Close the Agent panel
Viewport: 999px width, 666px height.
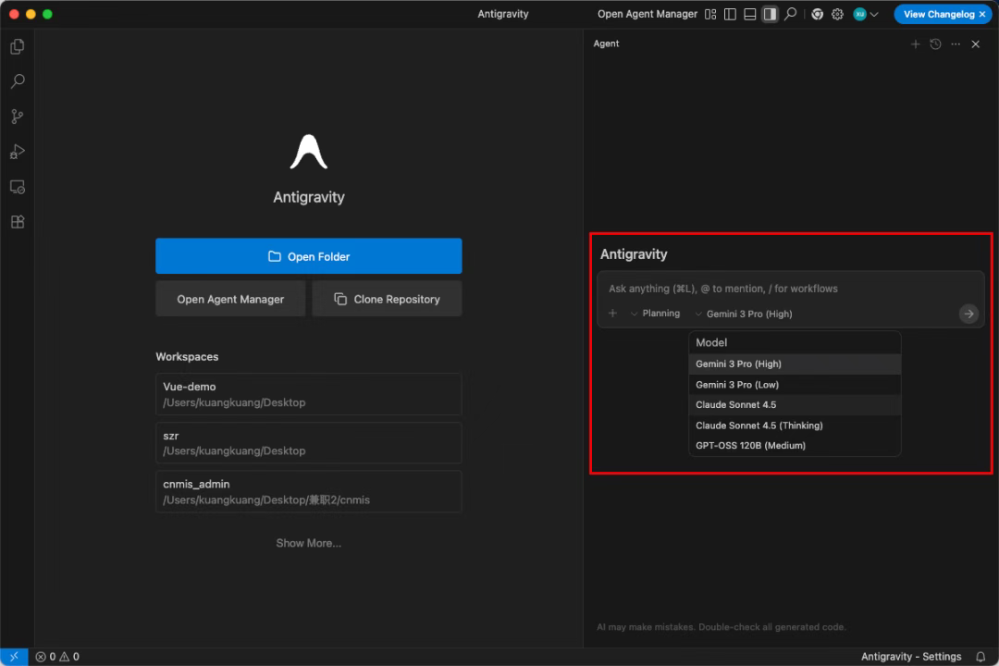[x=976, y=44]
